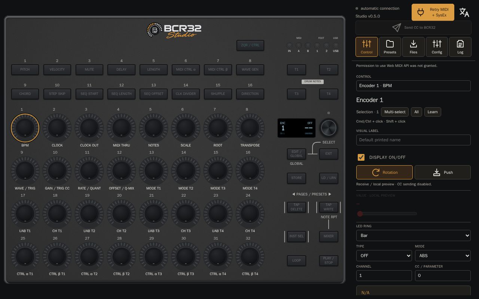Click the BCR32 Studio logo
Screen dimensions: 479x299
click(174, 30)
